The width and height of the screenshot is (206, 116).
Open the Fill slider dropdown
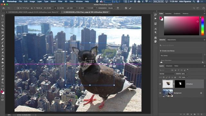pyautogui.click(x=187, y=77)
